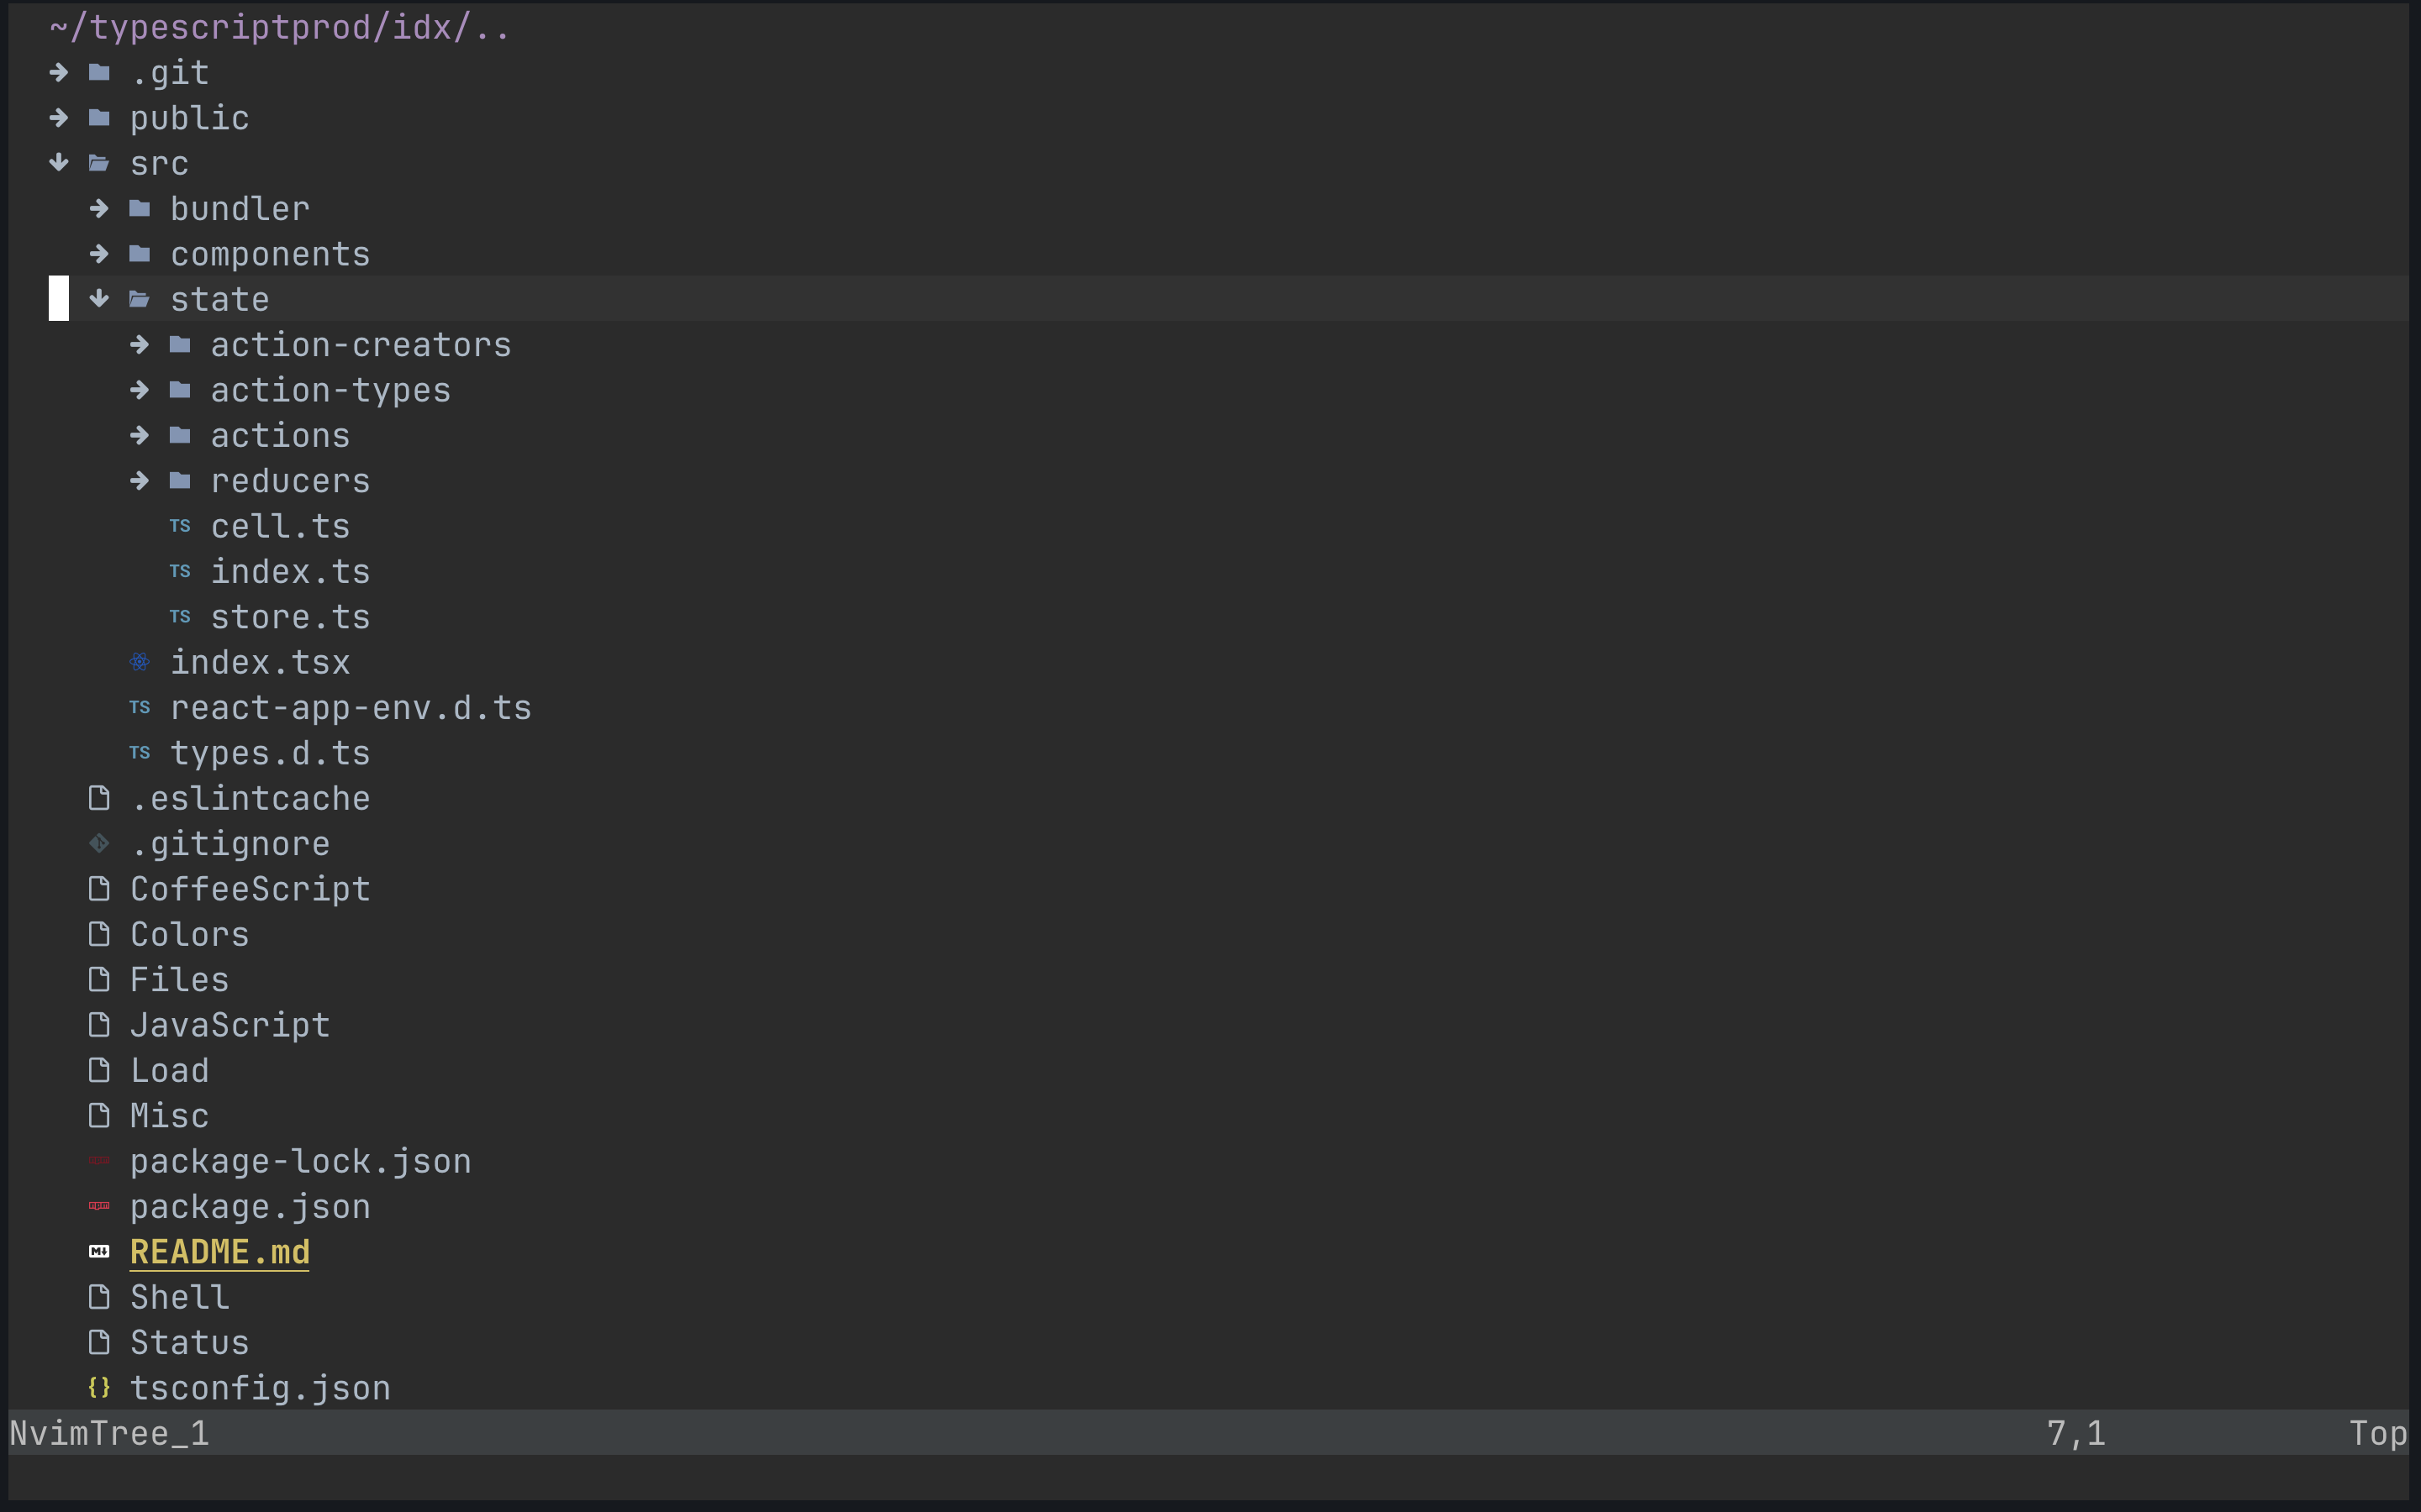Collapse the src folder arrow
Screen dimensions: 2421x1512
[59, 163]
